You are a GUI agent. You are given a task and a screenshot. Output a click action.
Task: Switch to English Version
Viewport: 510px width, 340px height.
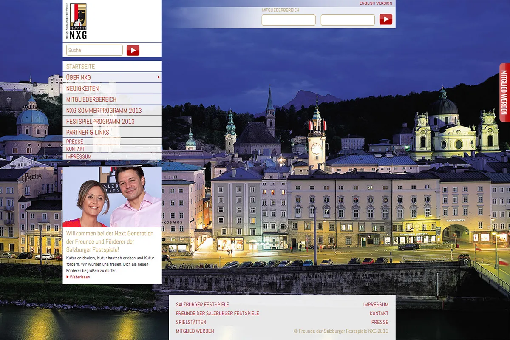pyautogui.click(x=376, y=3)
